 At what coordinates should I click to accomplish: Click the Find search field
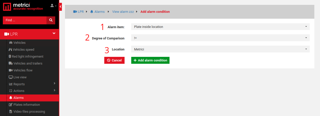pyautogui.click(x=25, y=20)
